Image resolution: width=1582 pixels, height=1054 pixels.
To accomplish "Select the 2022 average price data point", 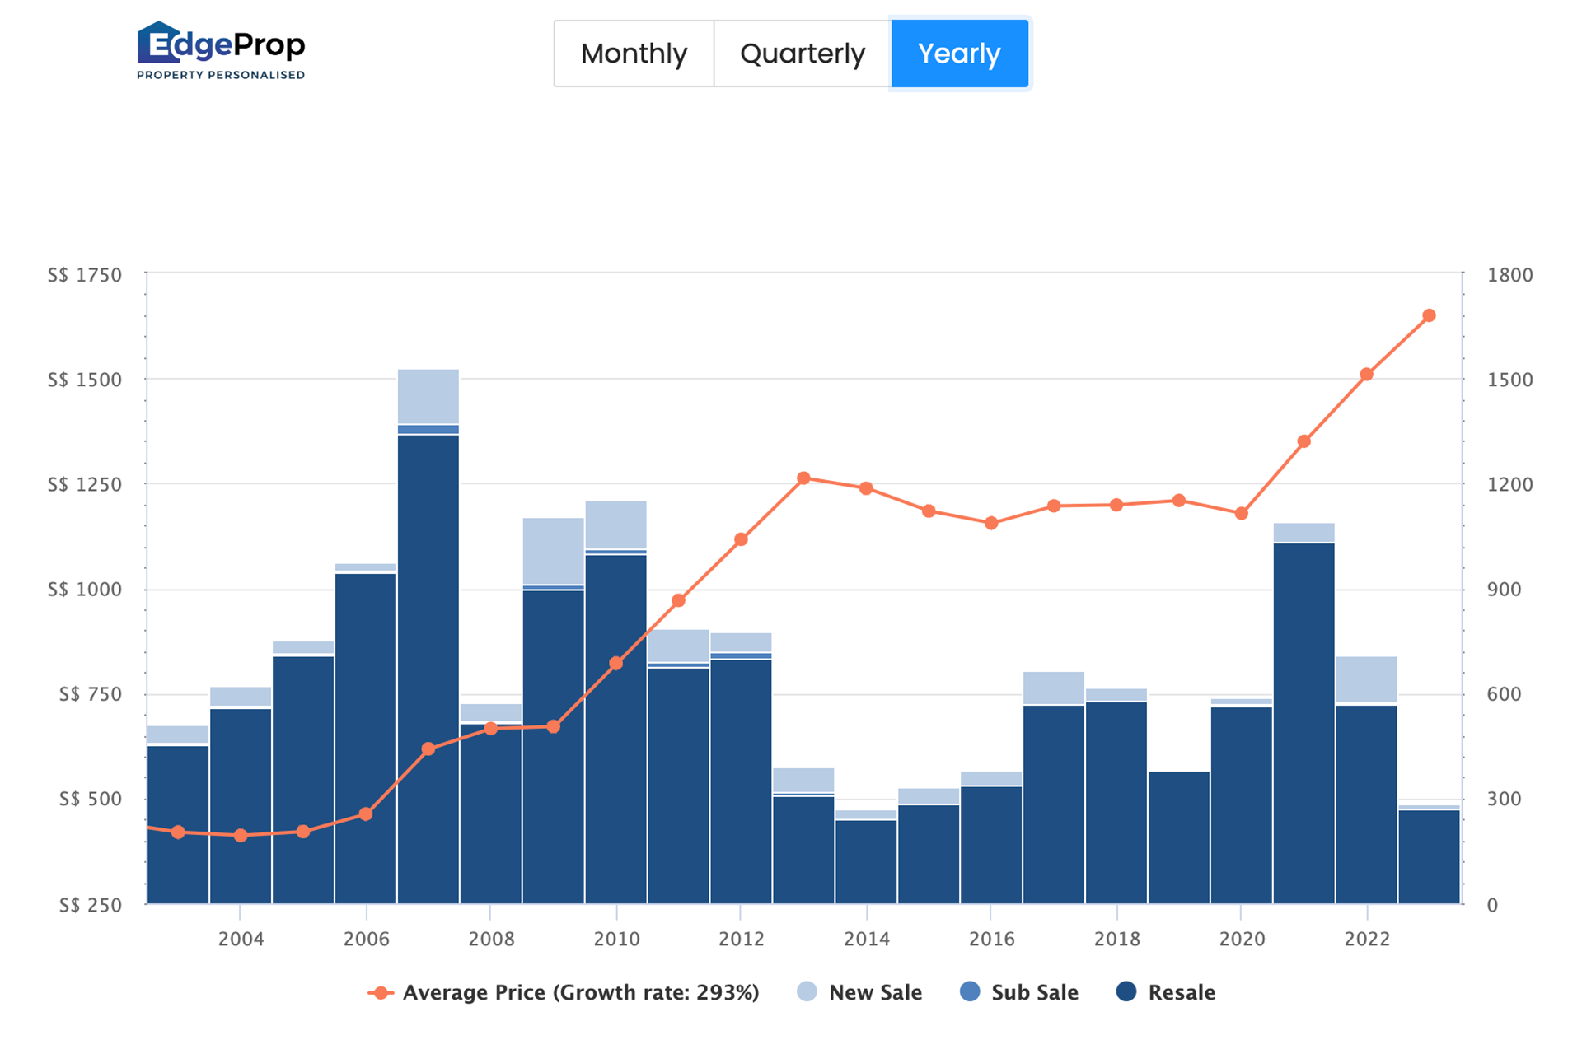I will [1367, 375].
